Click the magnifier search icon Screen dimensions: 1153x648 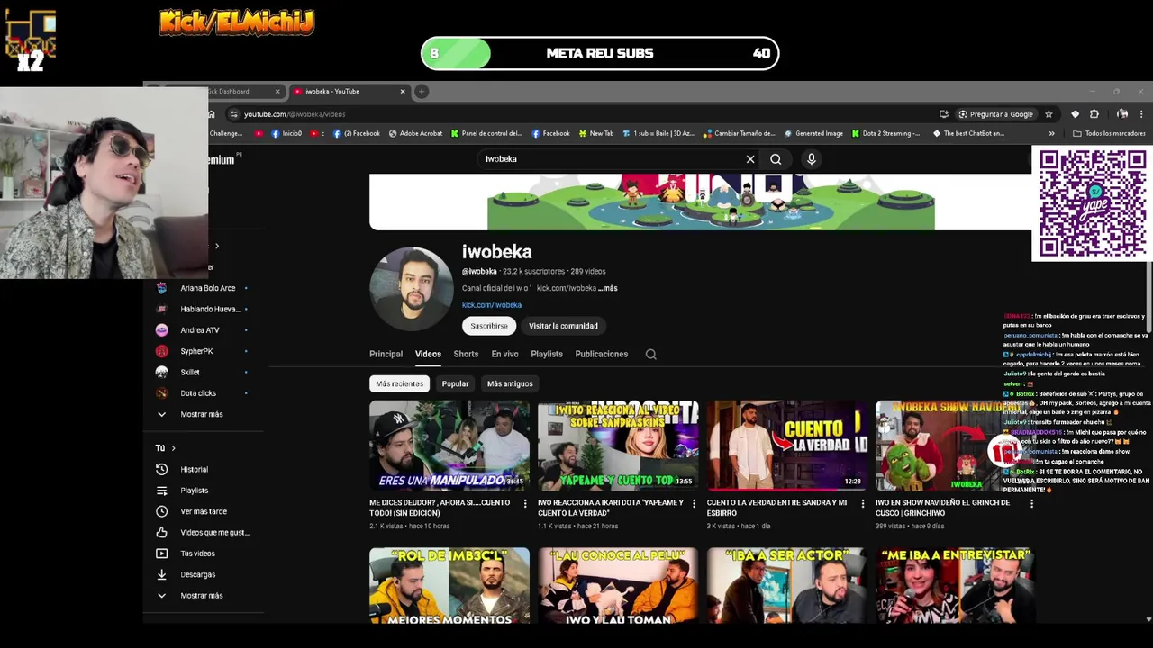(x=776, y=159)
